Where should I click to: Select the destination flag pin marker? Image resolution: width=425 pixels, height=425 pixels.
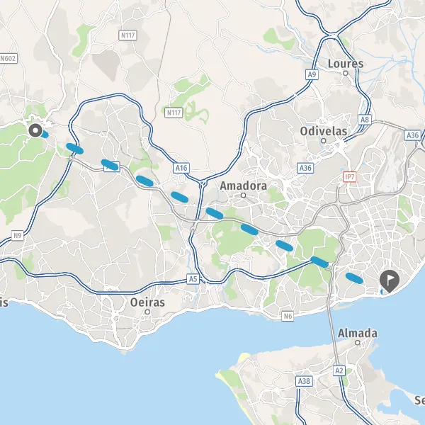click(389, 281)
